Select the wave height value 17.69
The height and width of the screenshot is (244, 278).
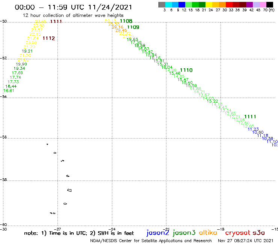[x=17, y=73]
